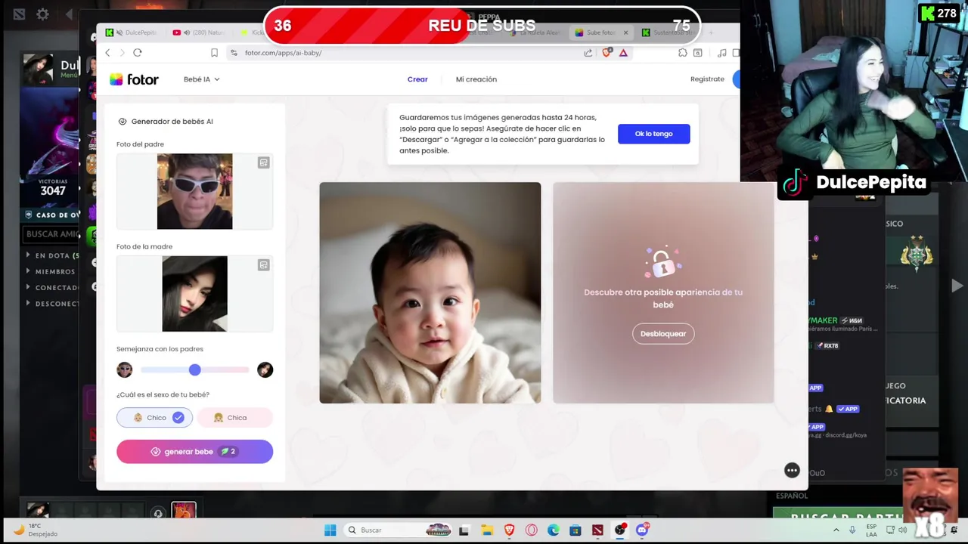Viewport: 968px width, 544px height.
Task: Switch to the DulcePepita Kick browser tab
Action: coord(133,32)
